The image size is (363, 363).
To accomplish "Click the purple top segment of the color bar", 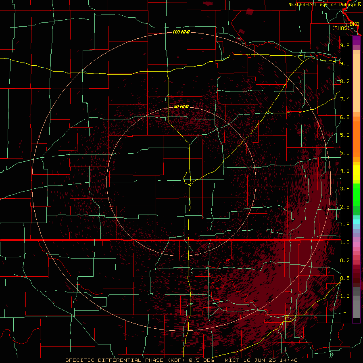I will pyautogui.click(x=356, y=40).
